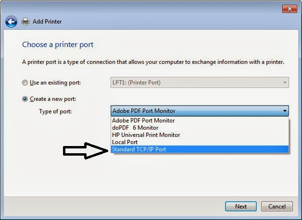The height and width of the screenshot is (220, 302).
Task: Pick Local Port from the list
Action: coord(125,142)
